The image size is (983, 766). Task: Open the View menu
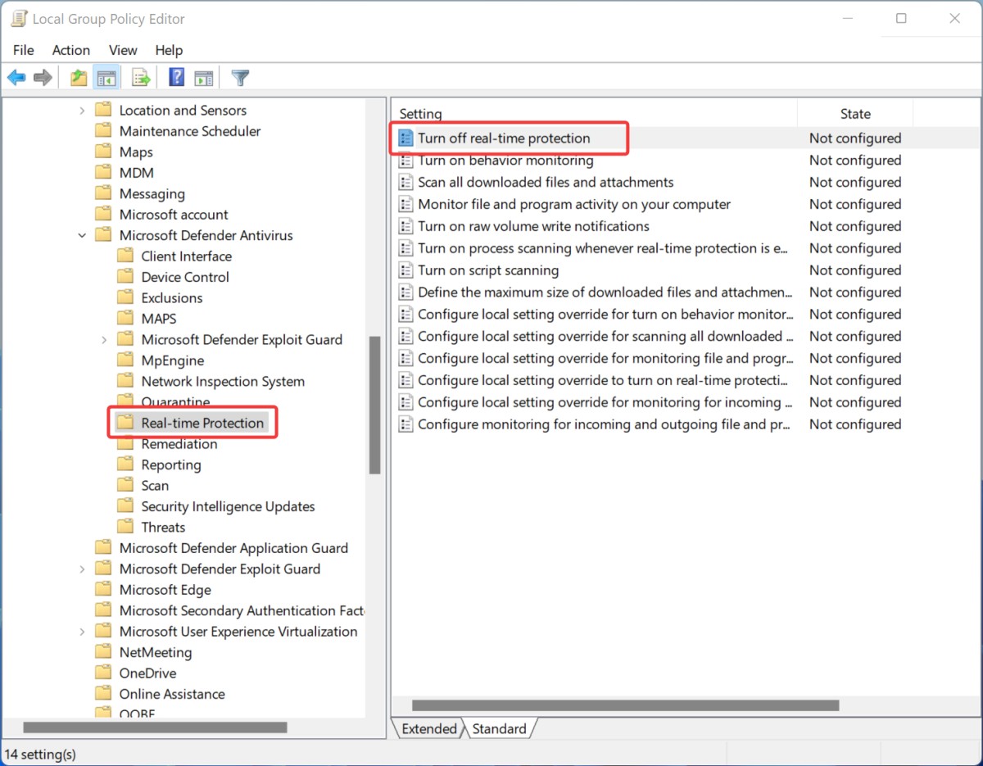pos(123,50)
